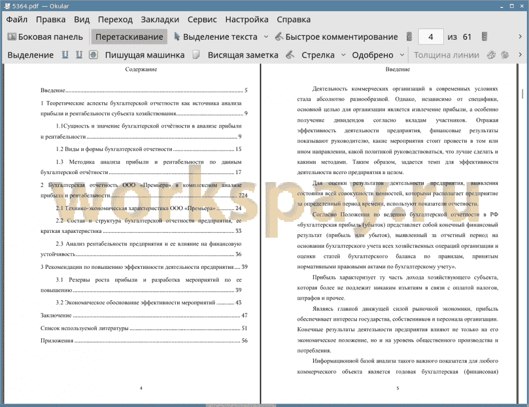This screenshot has height=407, width=529.
Task: Select the second squiggly underline icon
Action: tap(79, 55)
